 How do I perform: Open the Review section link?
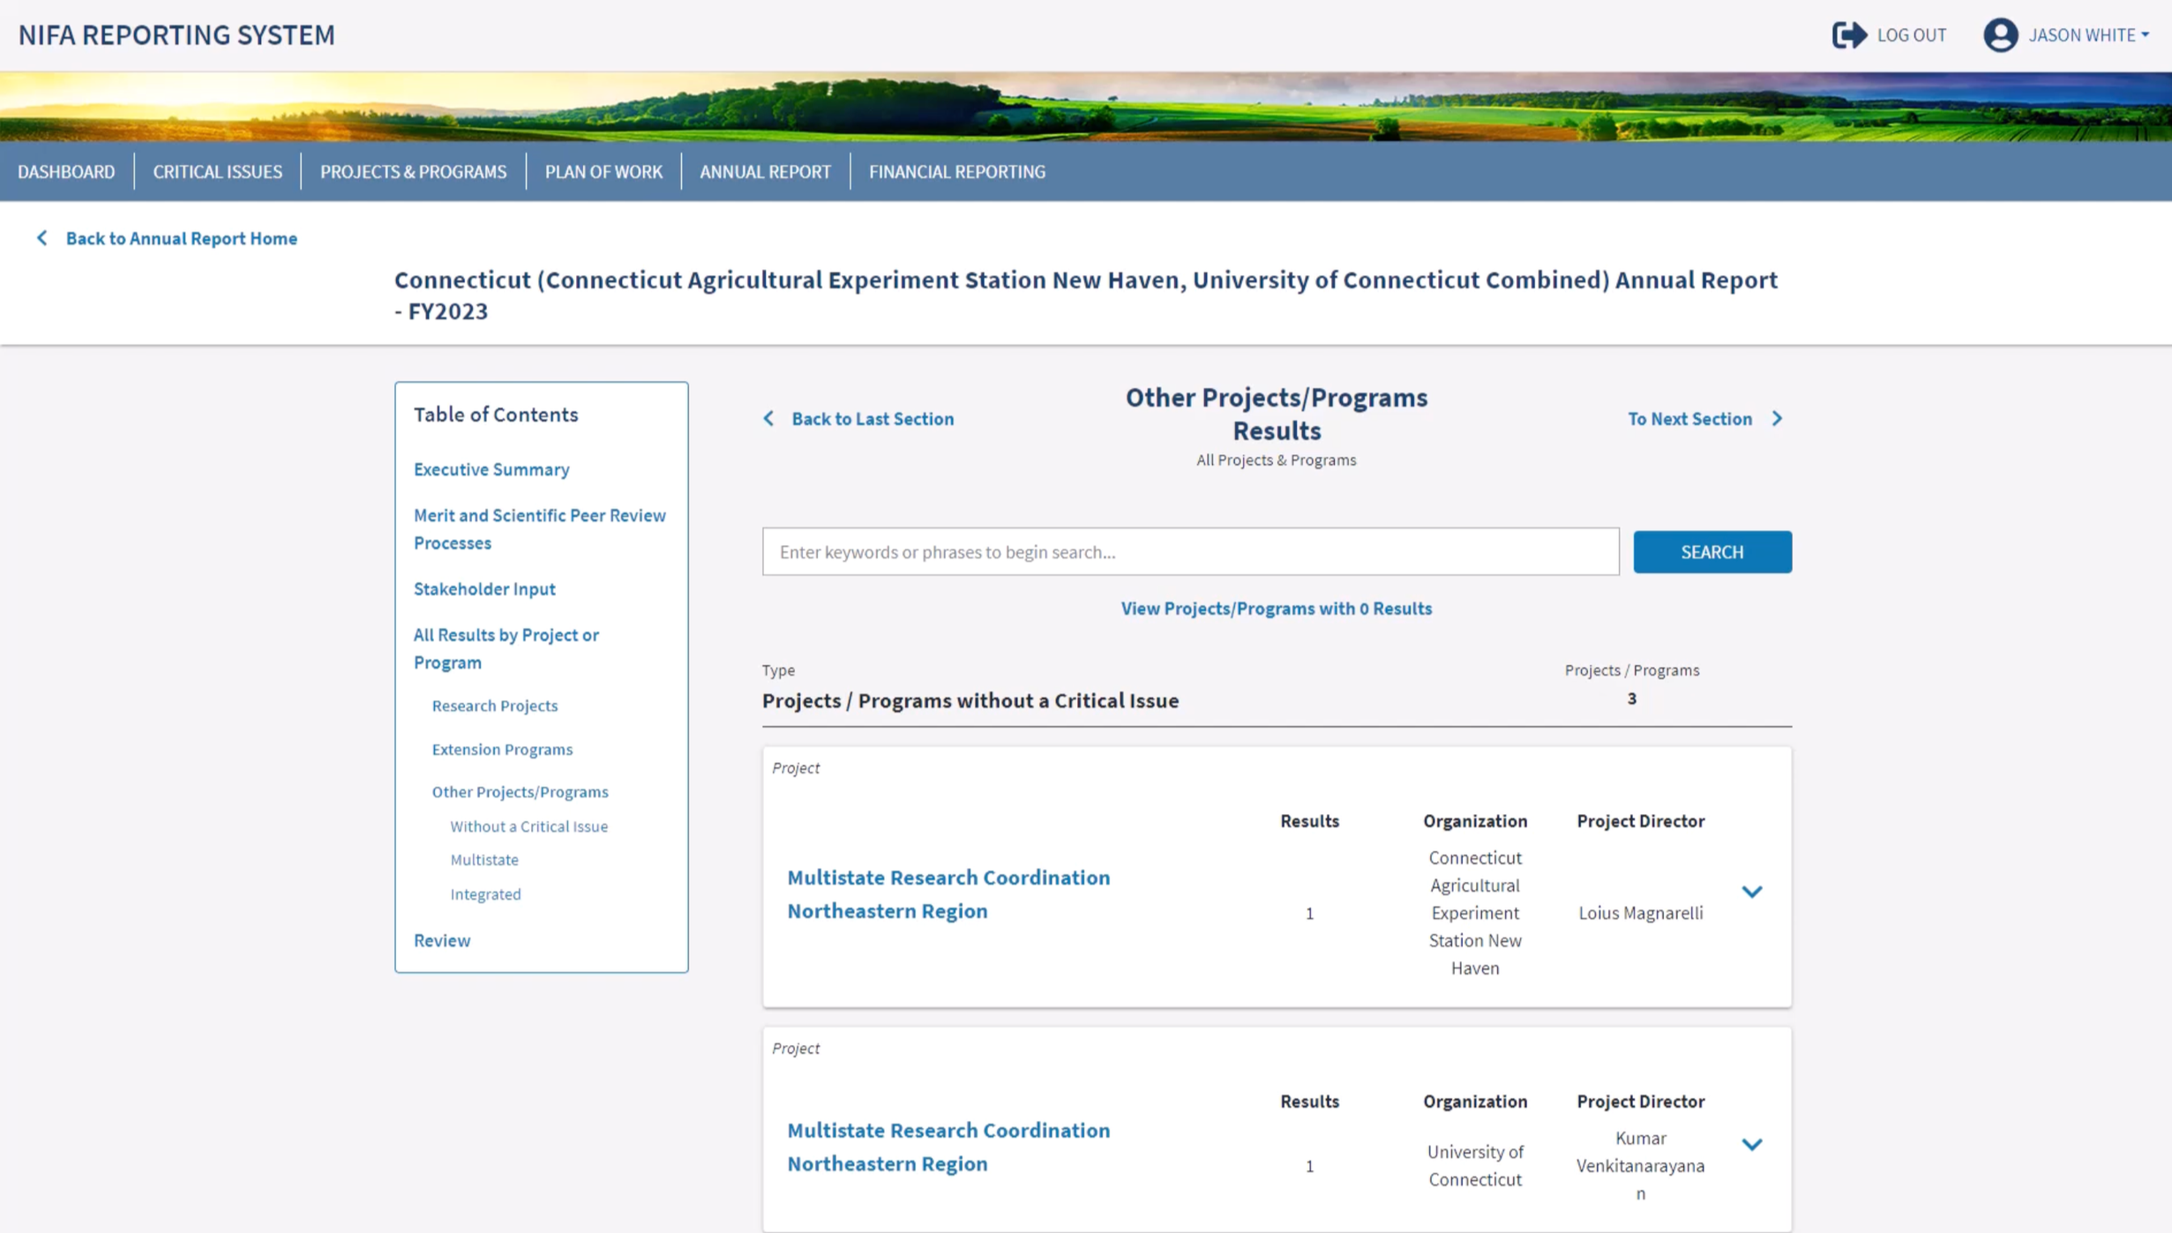point(442,940)
